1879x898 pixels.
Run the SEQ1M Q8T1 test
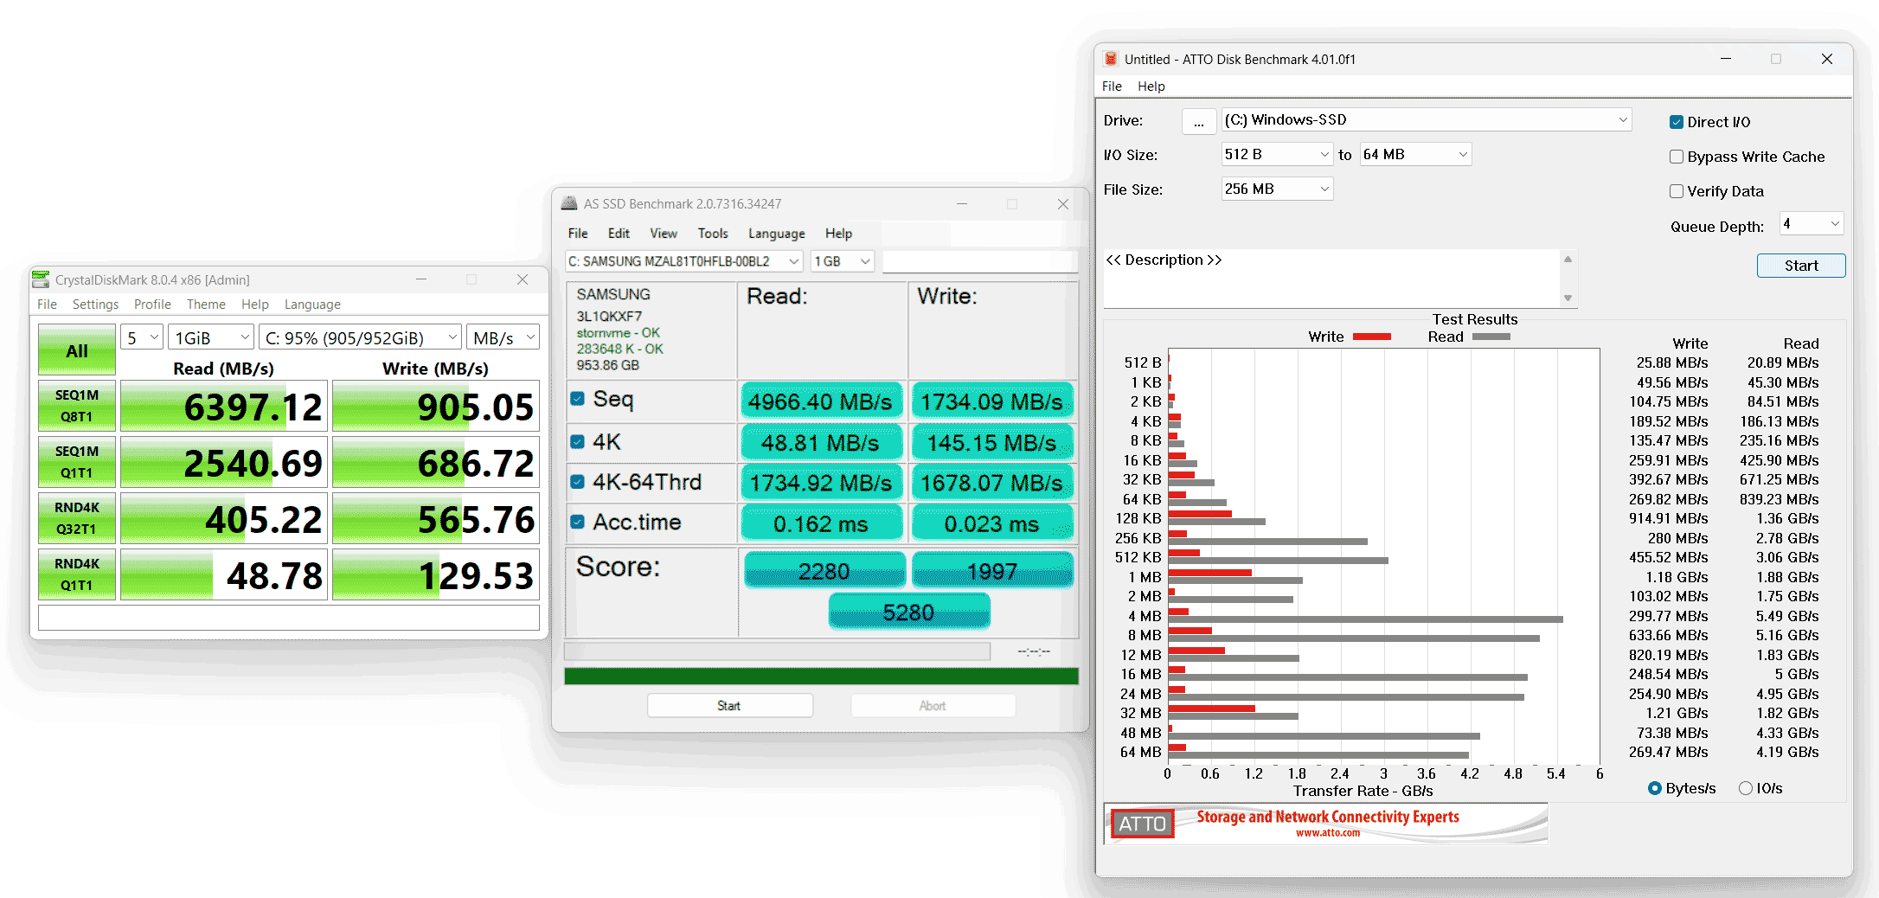(77, 406)
